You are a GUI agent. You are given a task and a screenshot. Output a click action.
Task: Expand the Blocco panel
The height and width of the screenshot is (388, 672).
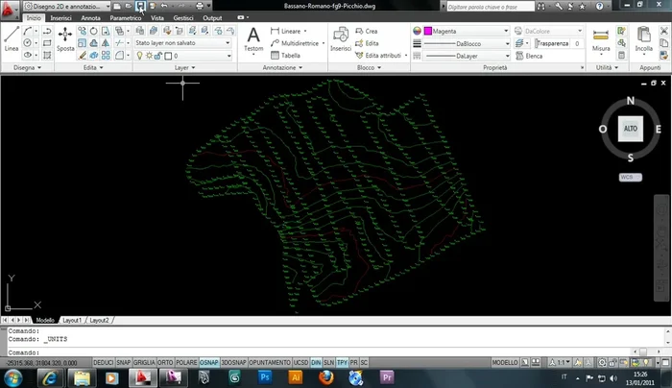[369, 67]
